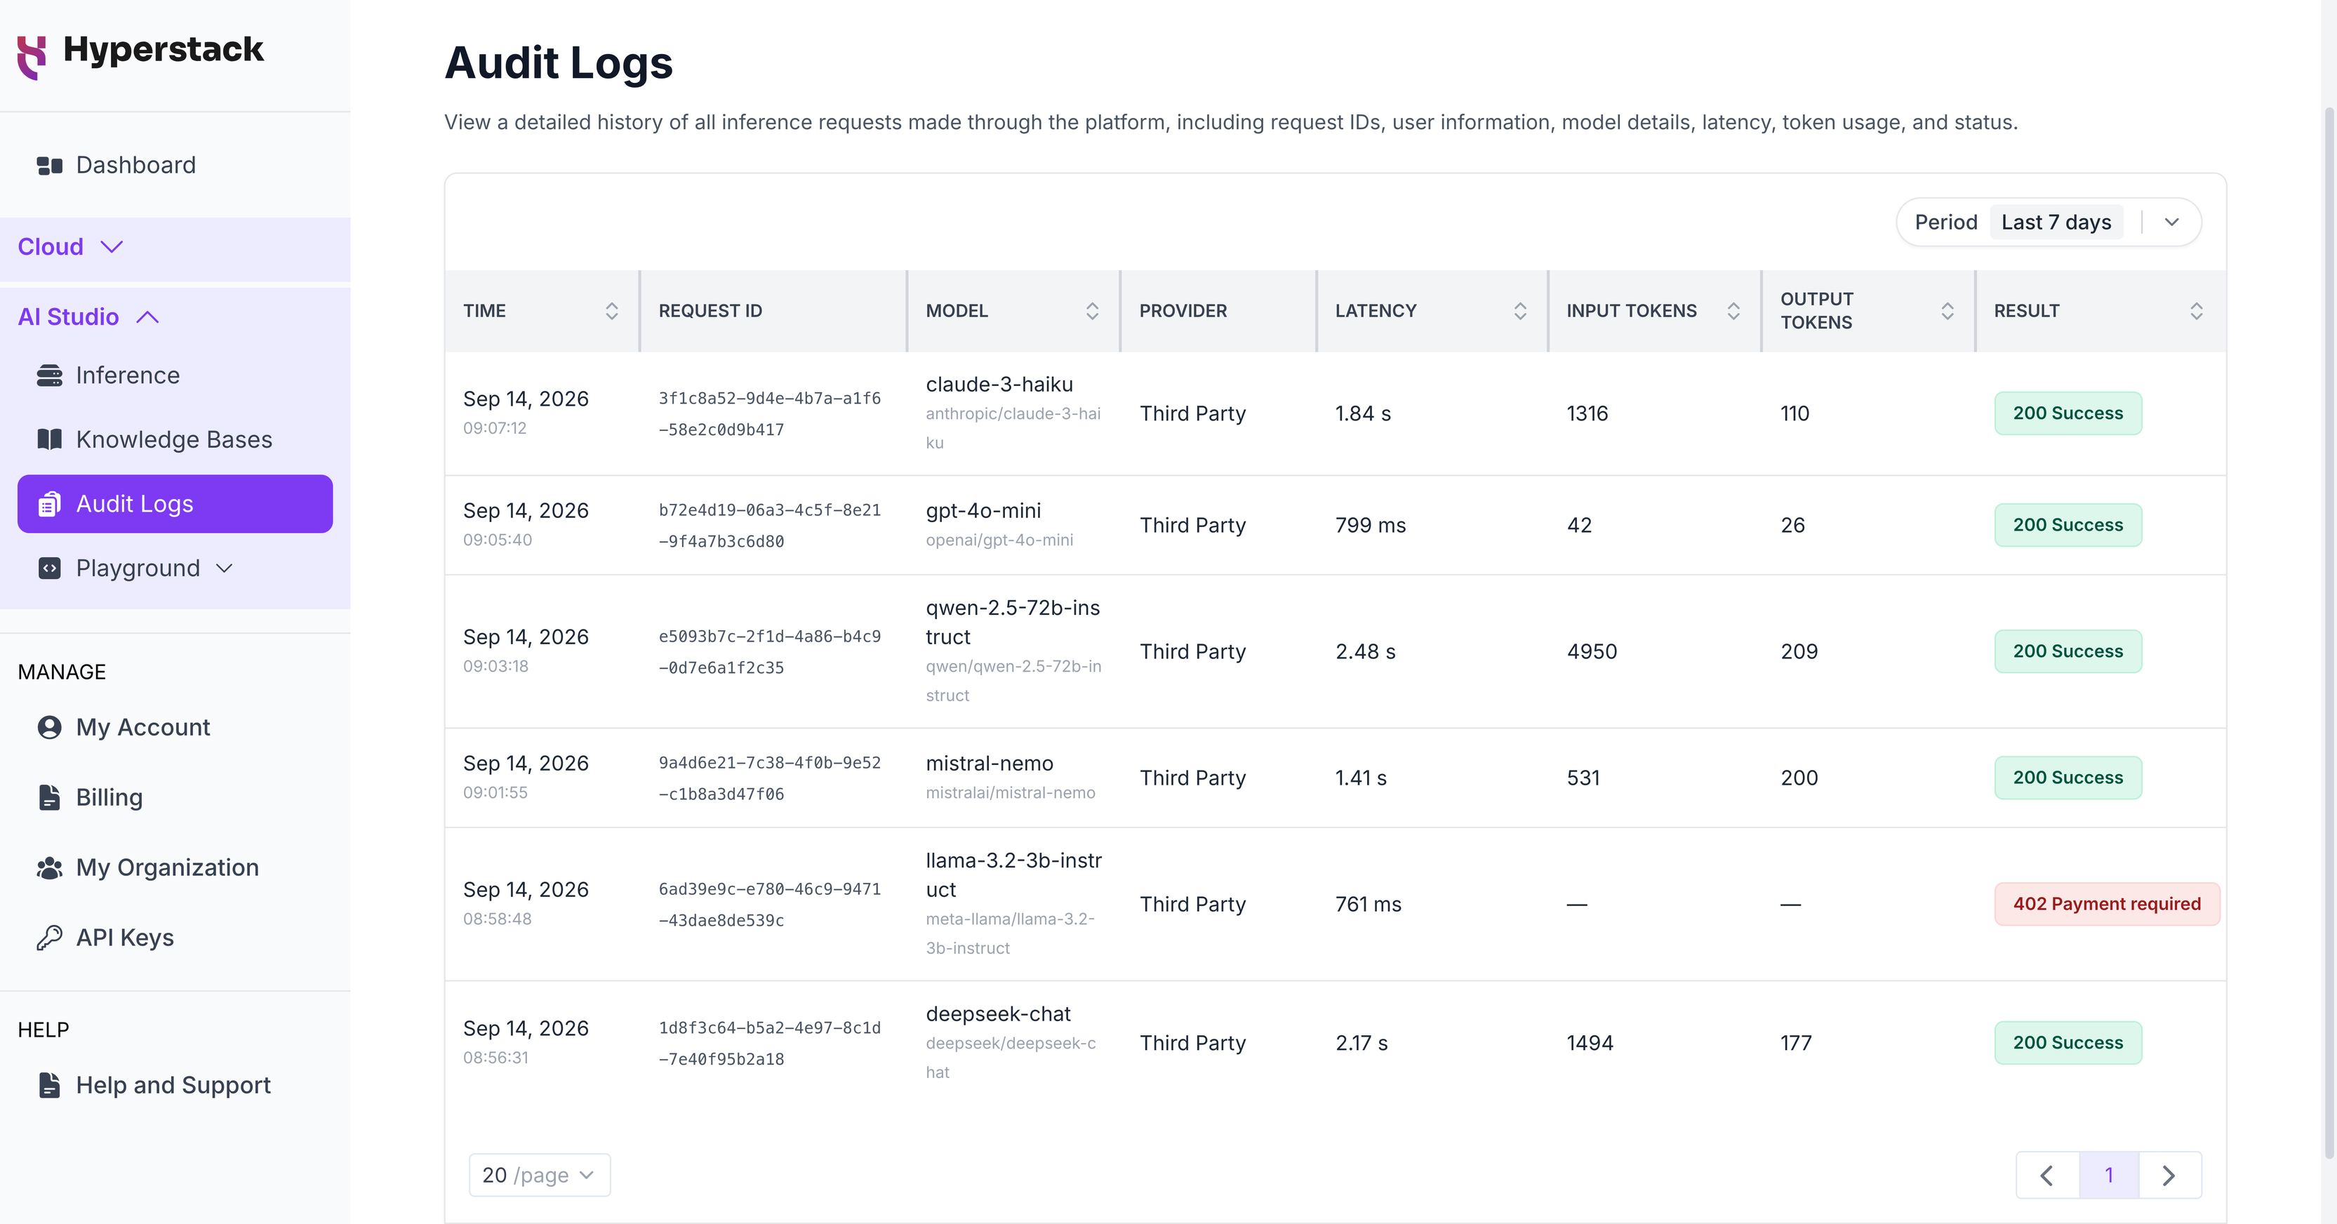
Task: Click the Audit Logs clipboard icon
Action: pos(49,504)
